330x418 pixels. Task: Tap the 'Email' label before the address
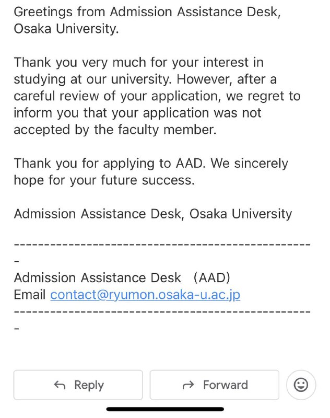(30, 295)
